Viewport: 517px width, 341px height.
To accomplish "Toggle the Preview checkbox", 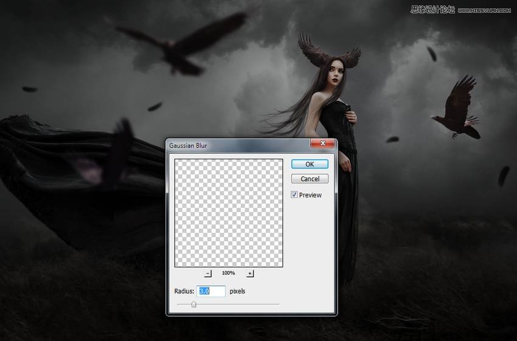I will coord(294,195).
